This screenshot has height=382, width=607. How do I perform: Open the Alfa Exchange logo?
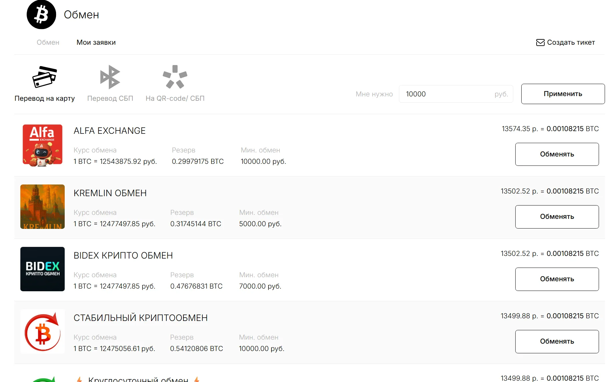click(x=42, y=145)
